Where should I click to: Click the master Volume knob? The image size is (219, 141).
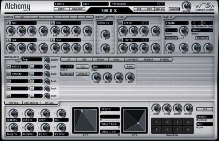coord(186,6)
